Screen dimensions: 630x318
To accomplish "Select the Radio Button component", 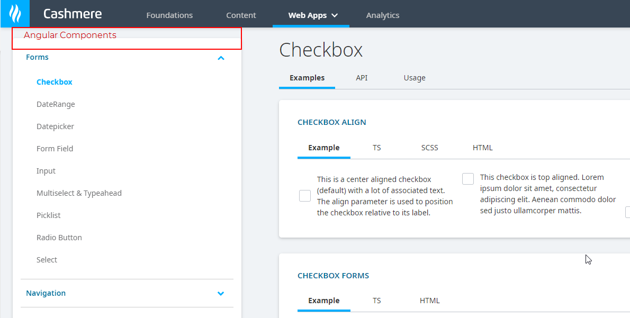I will [59, 238].
